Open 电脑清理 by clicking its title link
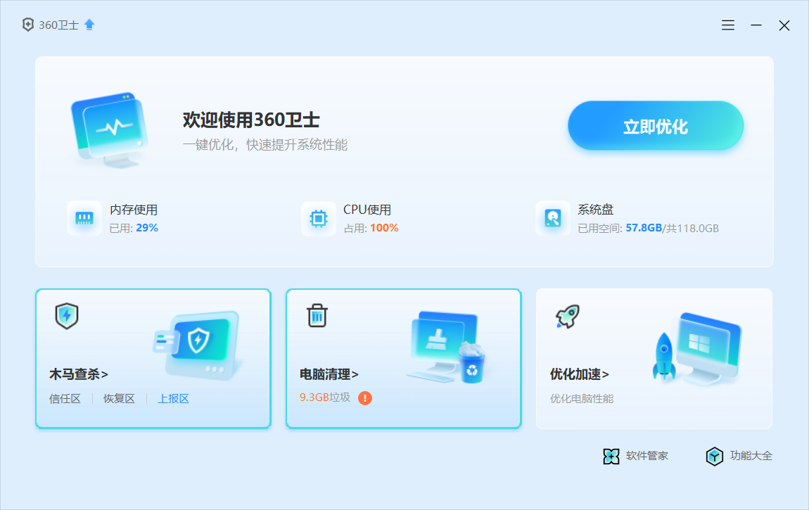 (328, 374)
